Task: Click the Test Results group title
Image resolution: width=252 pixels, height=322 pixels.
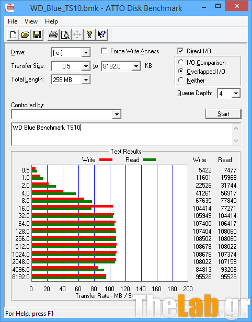Action: point(126,152)
